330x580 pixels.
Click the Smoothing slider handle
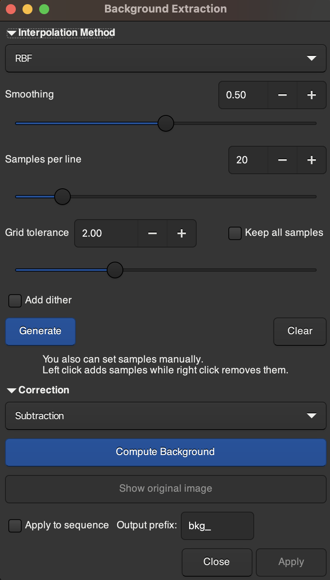coord(166,124)
